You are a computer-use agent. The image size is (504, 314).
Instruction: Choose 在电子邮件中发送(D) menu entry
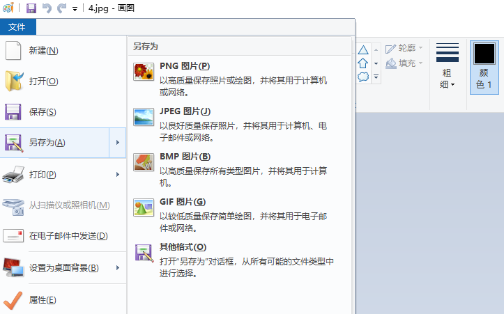63,236
